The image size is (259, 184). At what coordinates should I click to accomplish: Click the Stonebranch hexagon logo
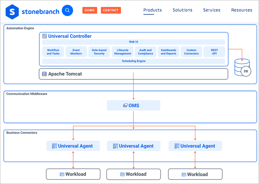pos(12,12)
